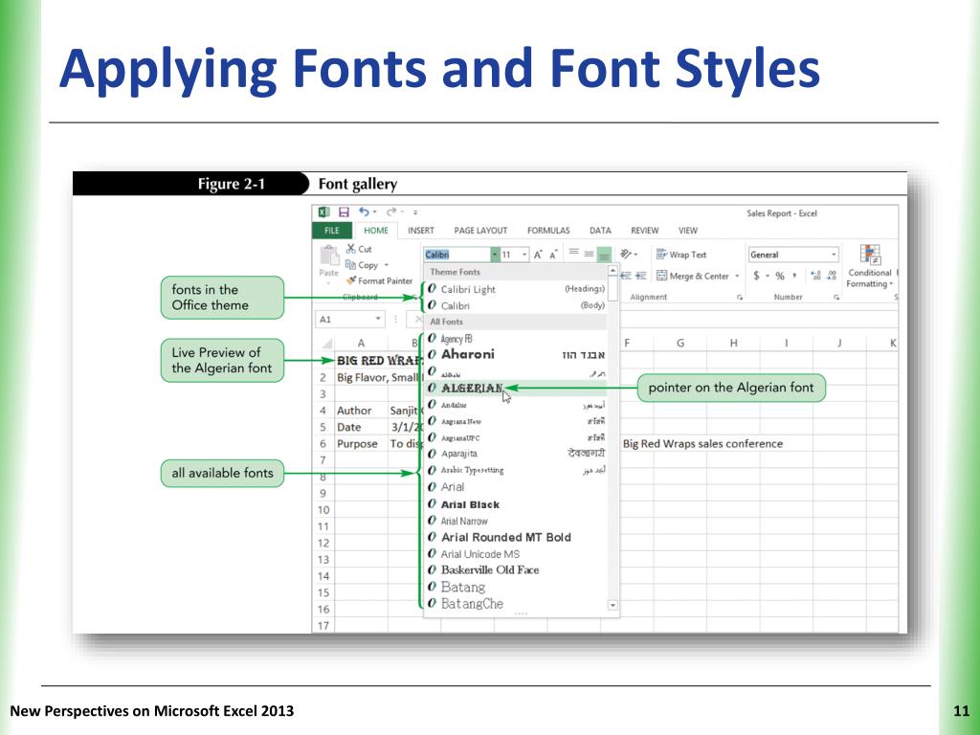Image resolution: width=980 pixels, height=735 pixels.
Task: Select the Aparajita font
Action: point(516,454)
